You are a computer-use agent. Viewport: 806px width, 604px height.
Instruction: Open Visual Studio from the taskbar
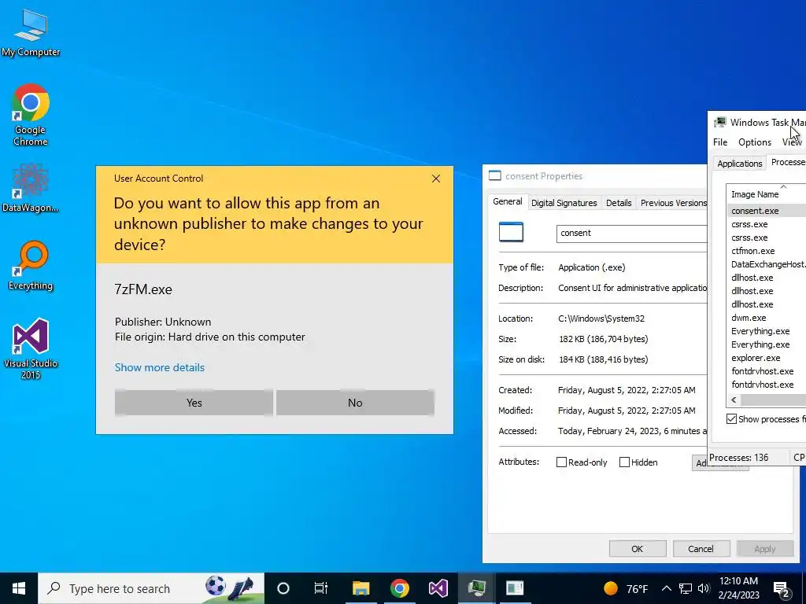coord(438,588)
